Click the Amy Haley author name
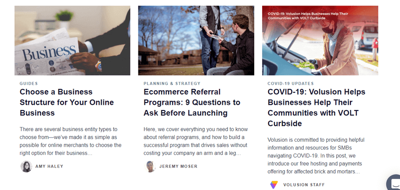 click(x=49, y=167)
